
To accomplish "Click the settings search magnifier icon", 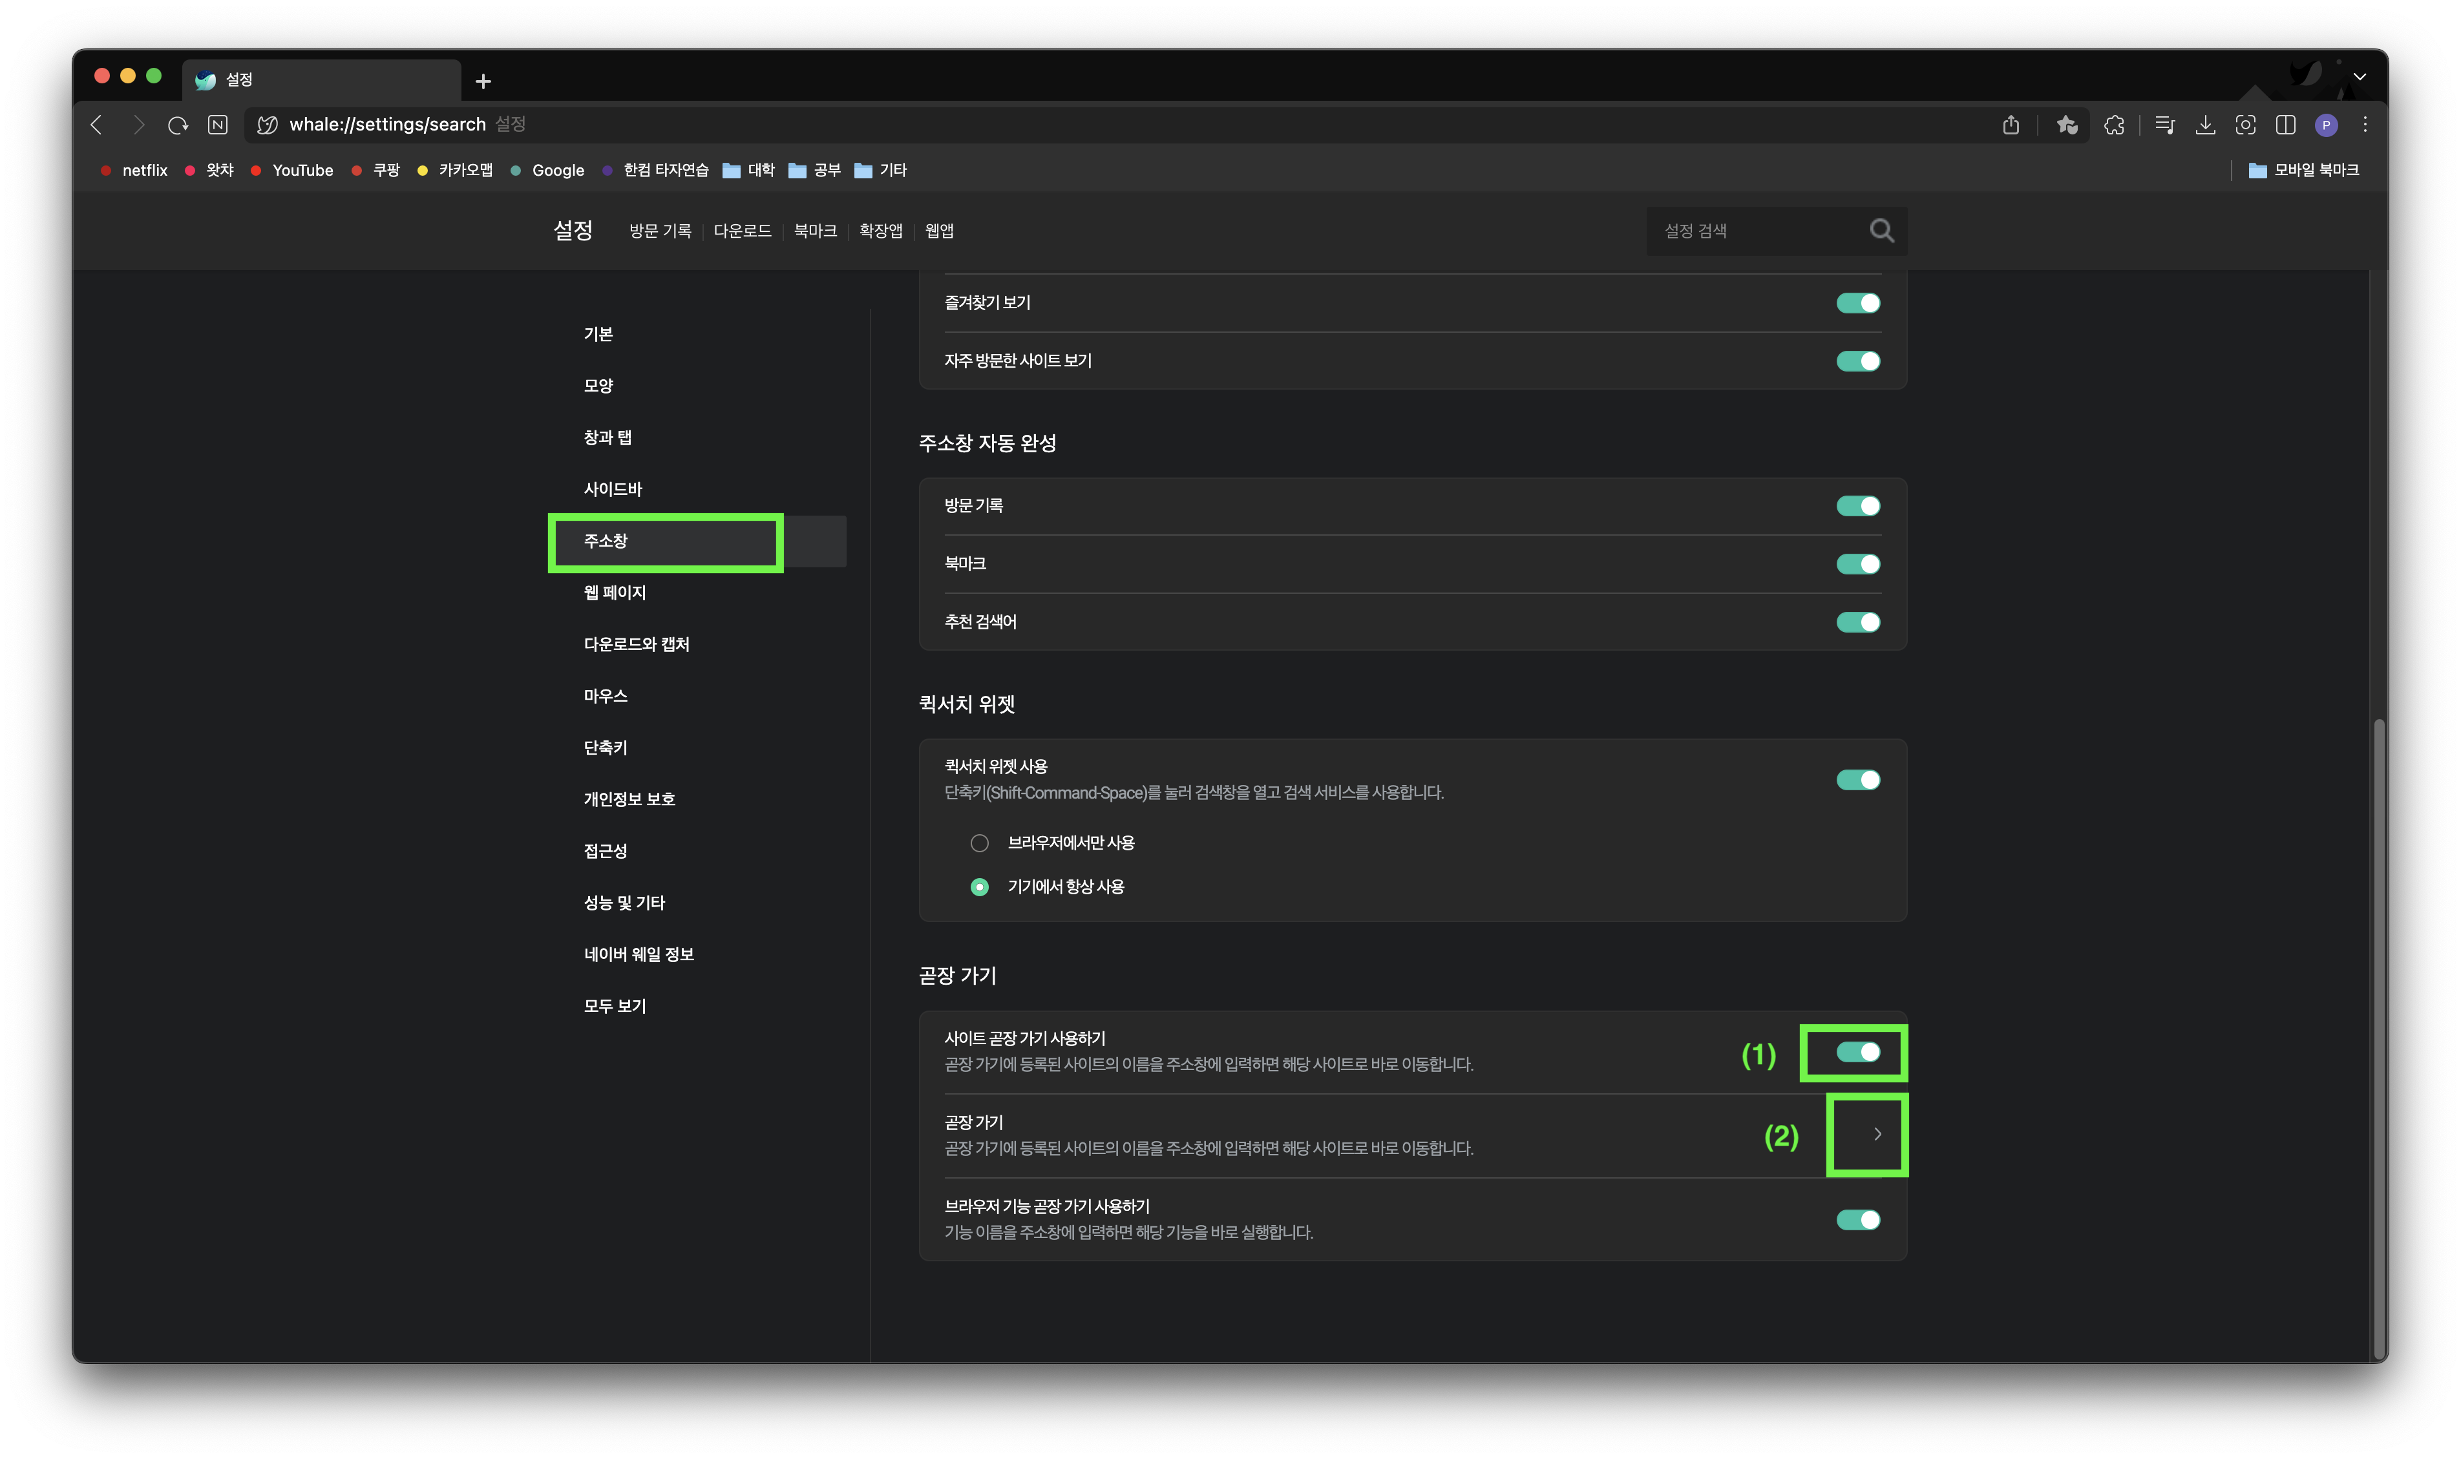I will [x=1881, y=230].
